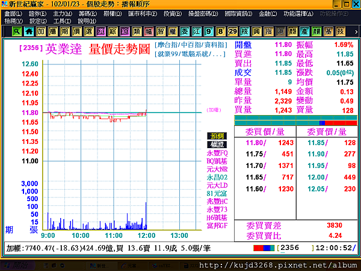Open the 江 toolbar icon
This screenshot has height=271, width=361.
point(196,31)
